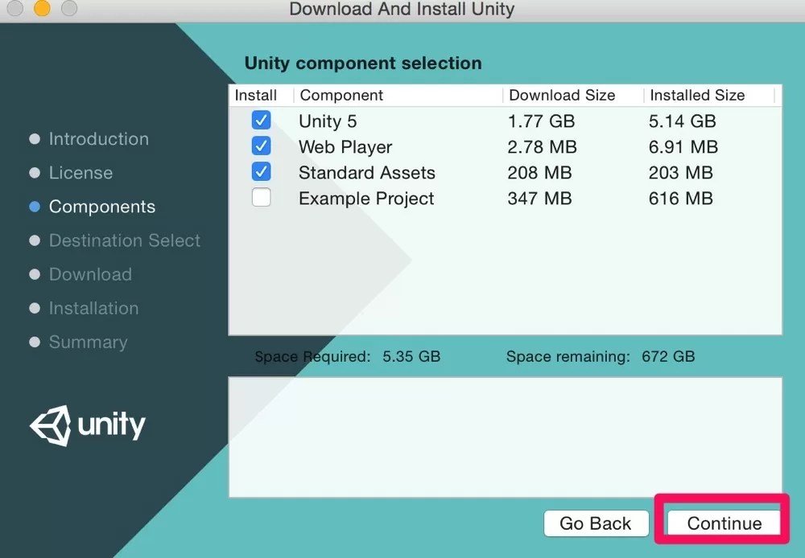The height and width of the screenshot is (558, 805).
Task: Click the 5.14 GB installed size cell
Action: 683,121
